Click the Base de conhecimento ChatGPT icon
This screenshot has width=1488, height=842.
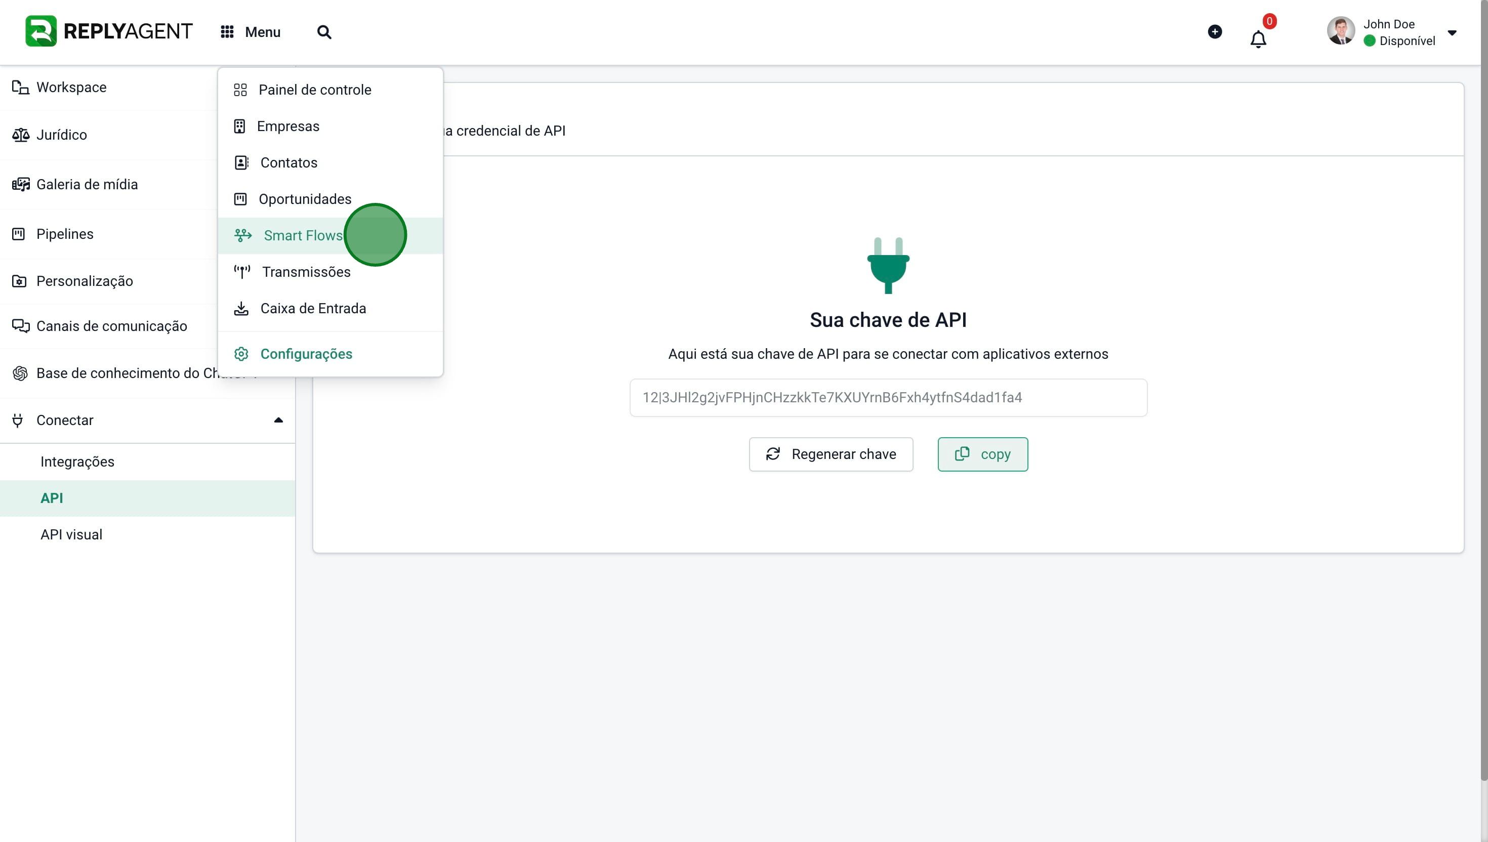click(x=20, y=373)
